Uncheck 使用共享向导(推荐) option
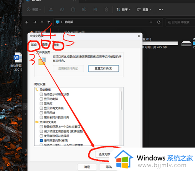The height and width of the screenshot is (171, 195). click(41, 141)
